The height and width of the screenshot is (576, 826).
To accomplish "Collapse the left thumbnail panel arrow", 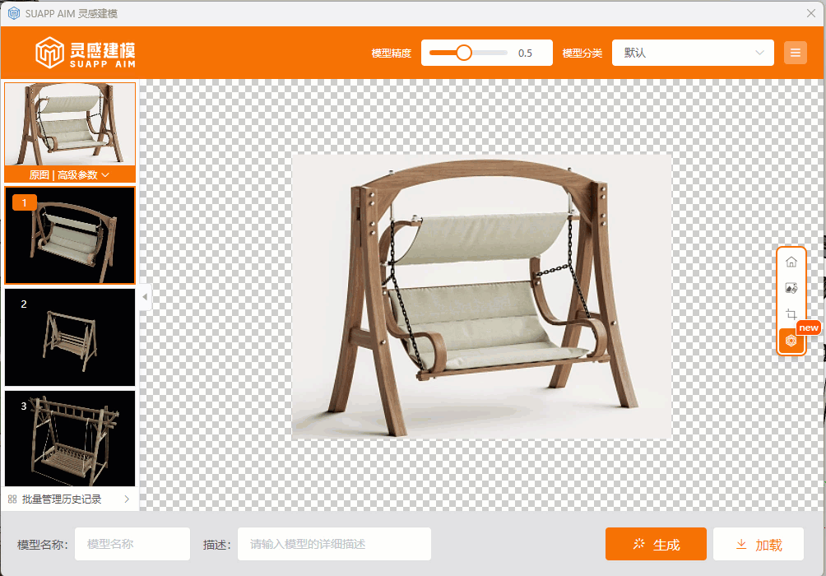I will point(145,296).
